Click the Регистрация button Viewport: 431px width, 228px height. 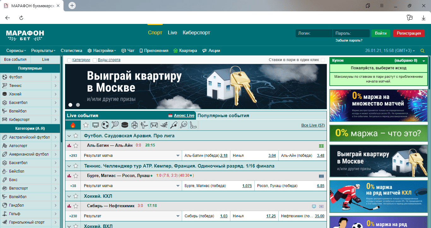[409, 33]
